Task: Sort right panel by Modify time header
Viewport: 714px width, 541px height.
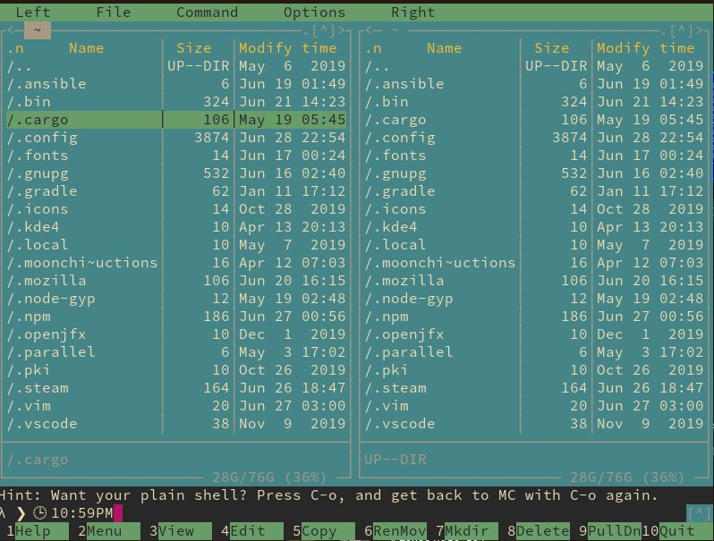Action: 646,48
